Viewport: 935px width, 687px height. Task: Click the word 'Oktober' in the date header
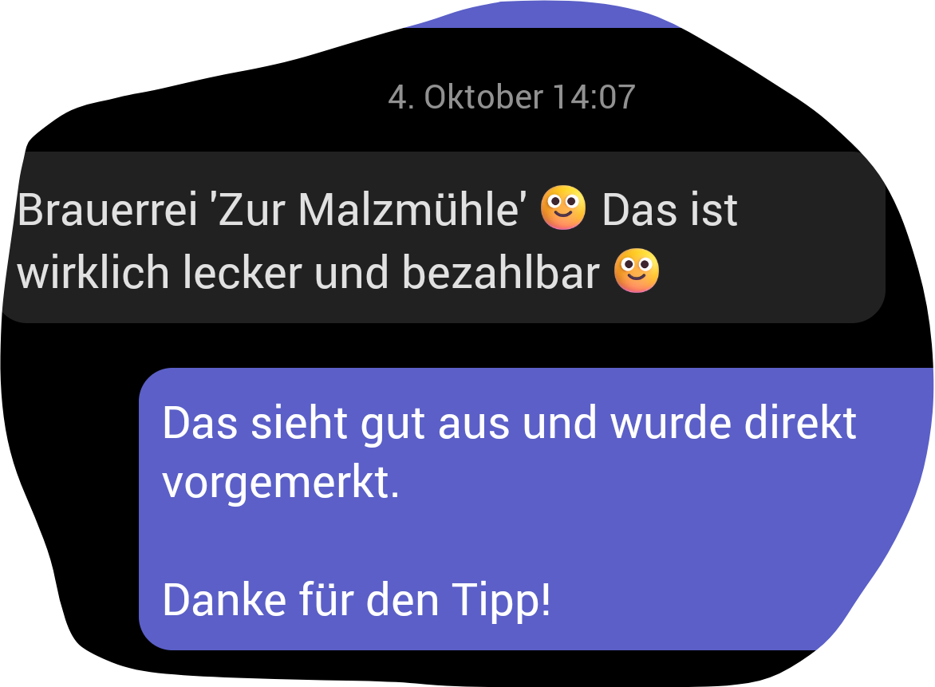tap(483, 97)
